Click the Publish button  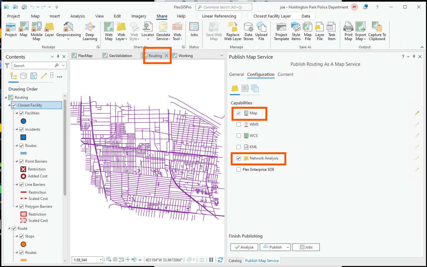[x=273, y=247]
